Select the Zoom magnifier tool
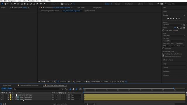 8,4
